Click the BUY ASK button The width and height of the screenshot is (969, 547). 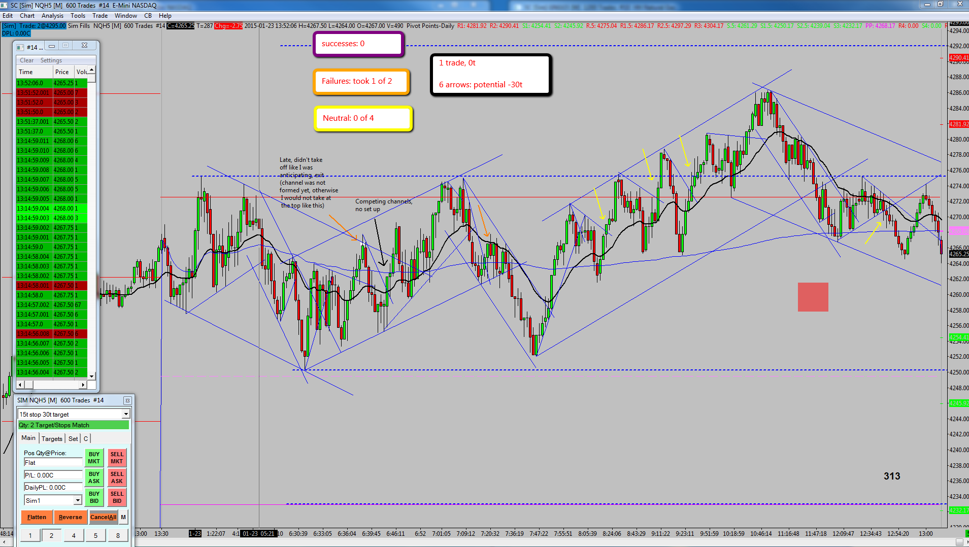[94, 477]
